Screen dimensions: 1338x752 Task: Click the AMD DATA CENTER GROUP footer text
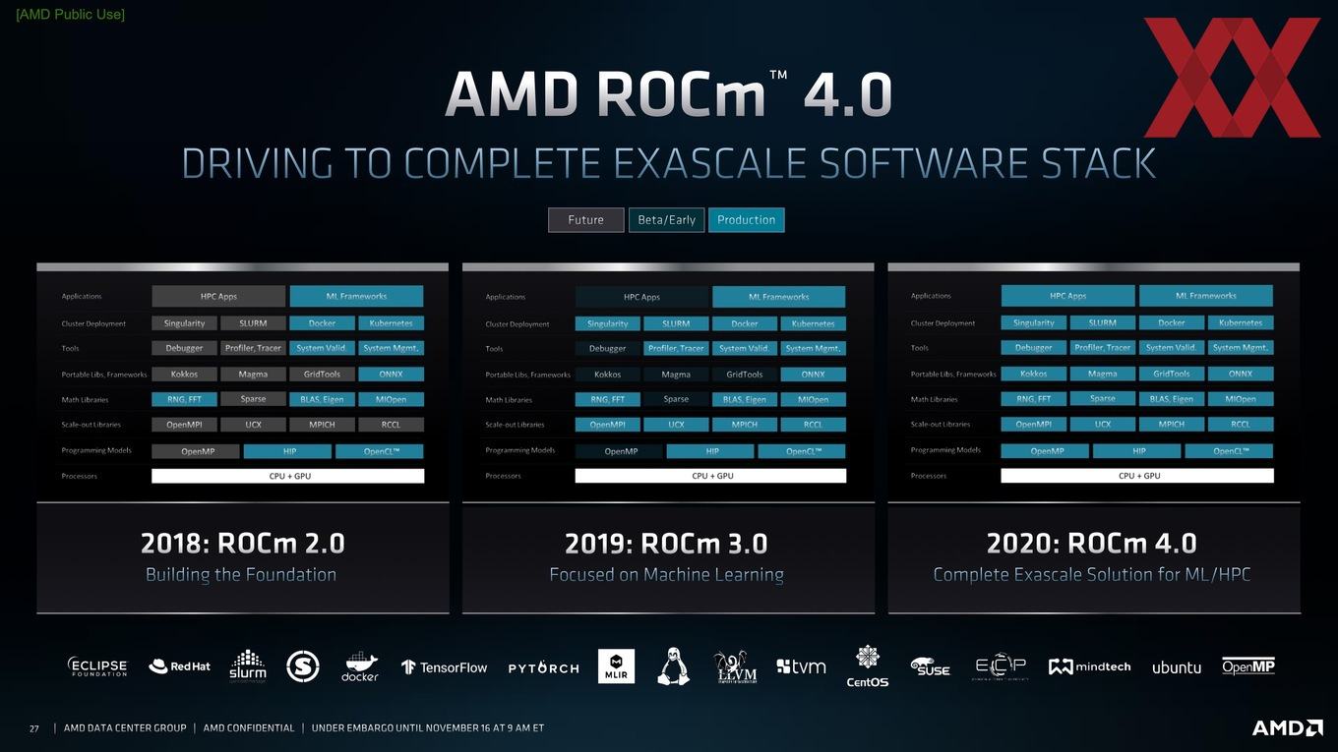point(125,728)
